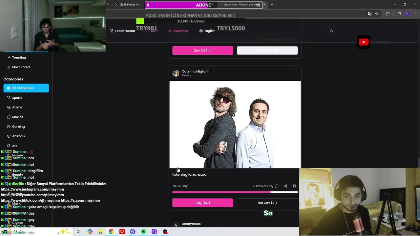Open the English language selector

click(x=207, y=31)
